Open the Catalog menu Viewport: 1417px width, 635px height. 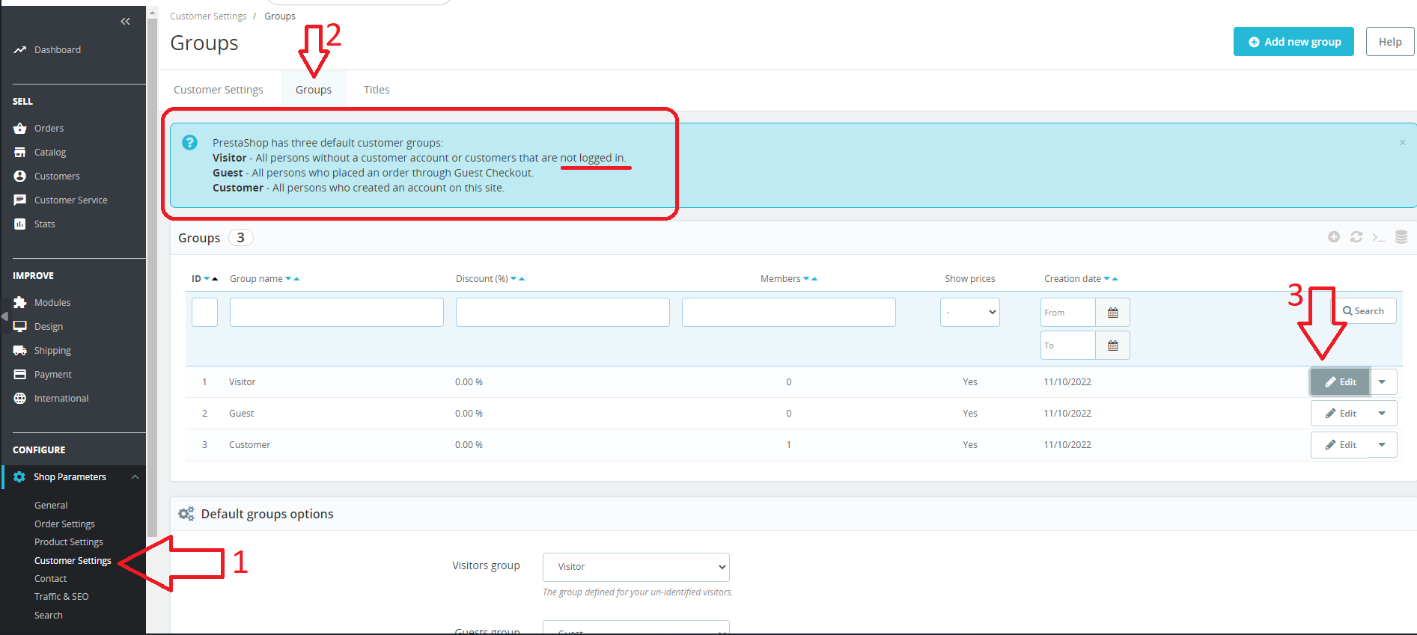[x=50, y=153]
